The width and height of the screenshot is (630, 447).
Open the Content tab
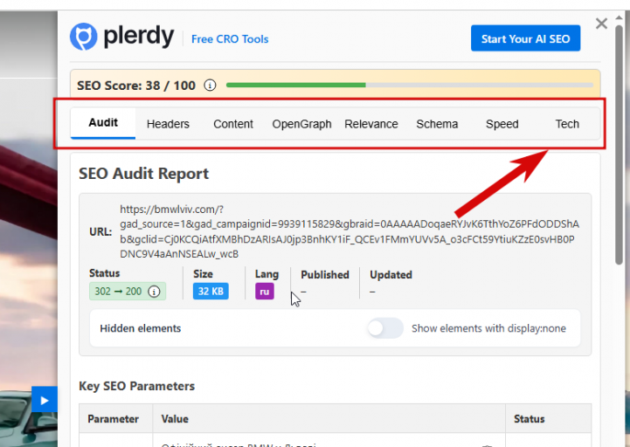coord(233,124)
